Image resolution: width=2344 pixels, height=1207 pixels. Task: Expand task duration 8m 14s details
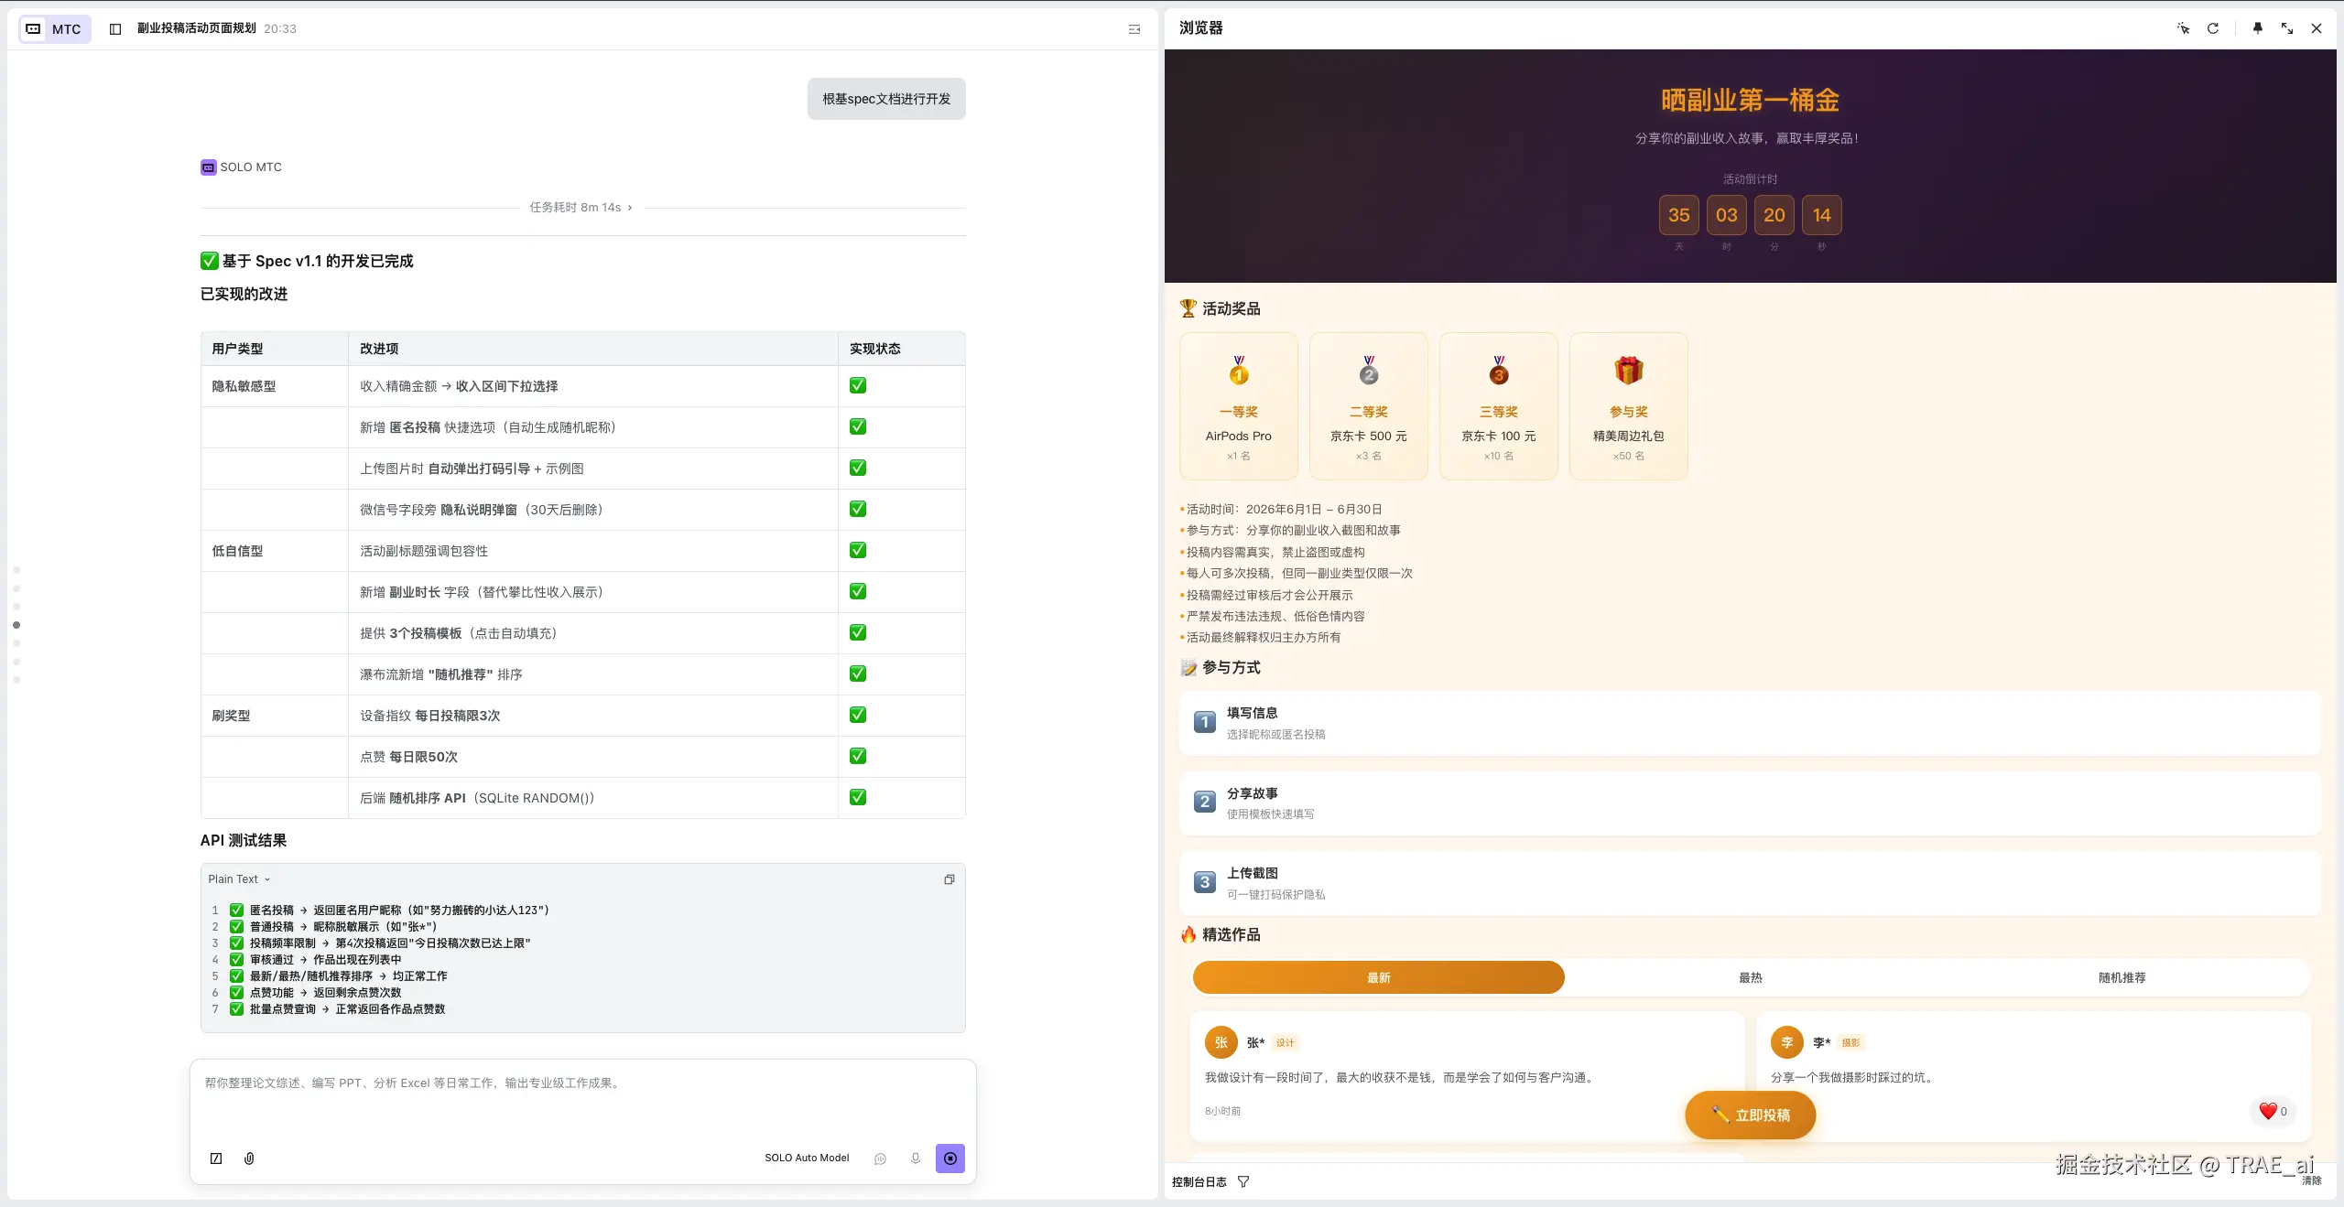tap(581, 208)
